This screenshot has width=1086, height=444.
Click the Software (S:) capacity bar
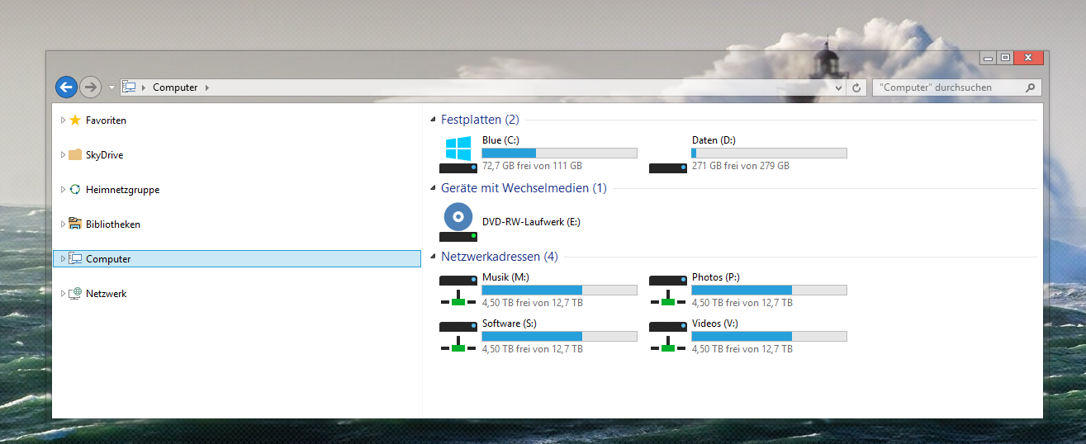559,336
